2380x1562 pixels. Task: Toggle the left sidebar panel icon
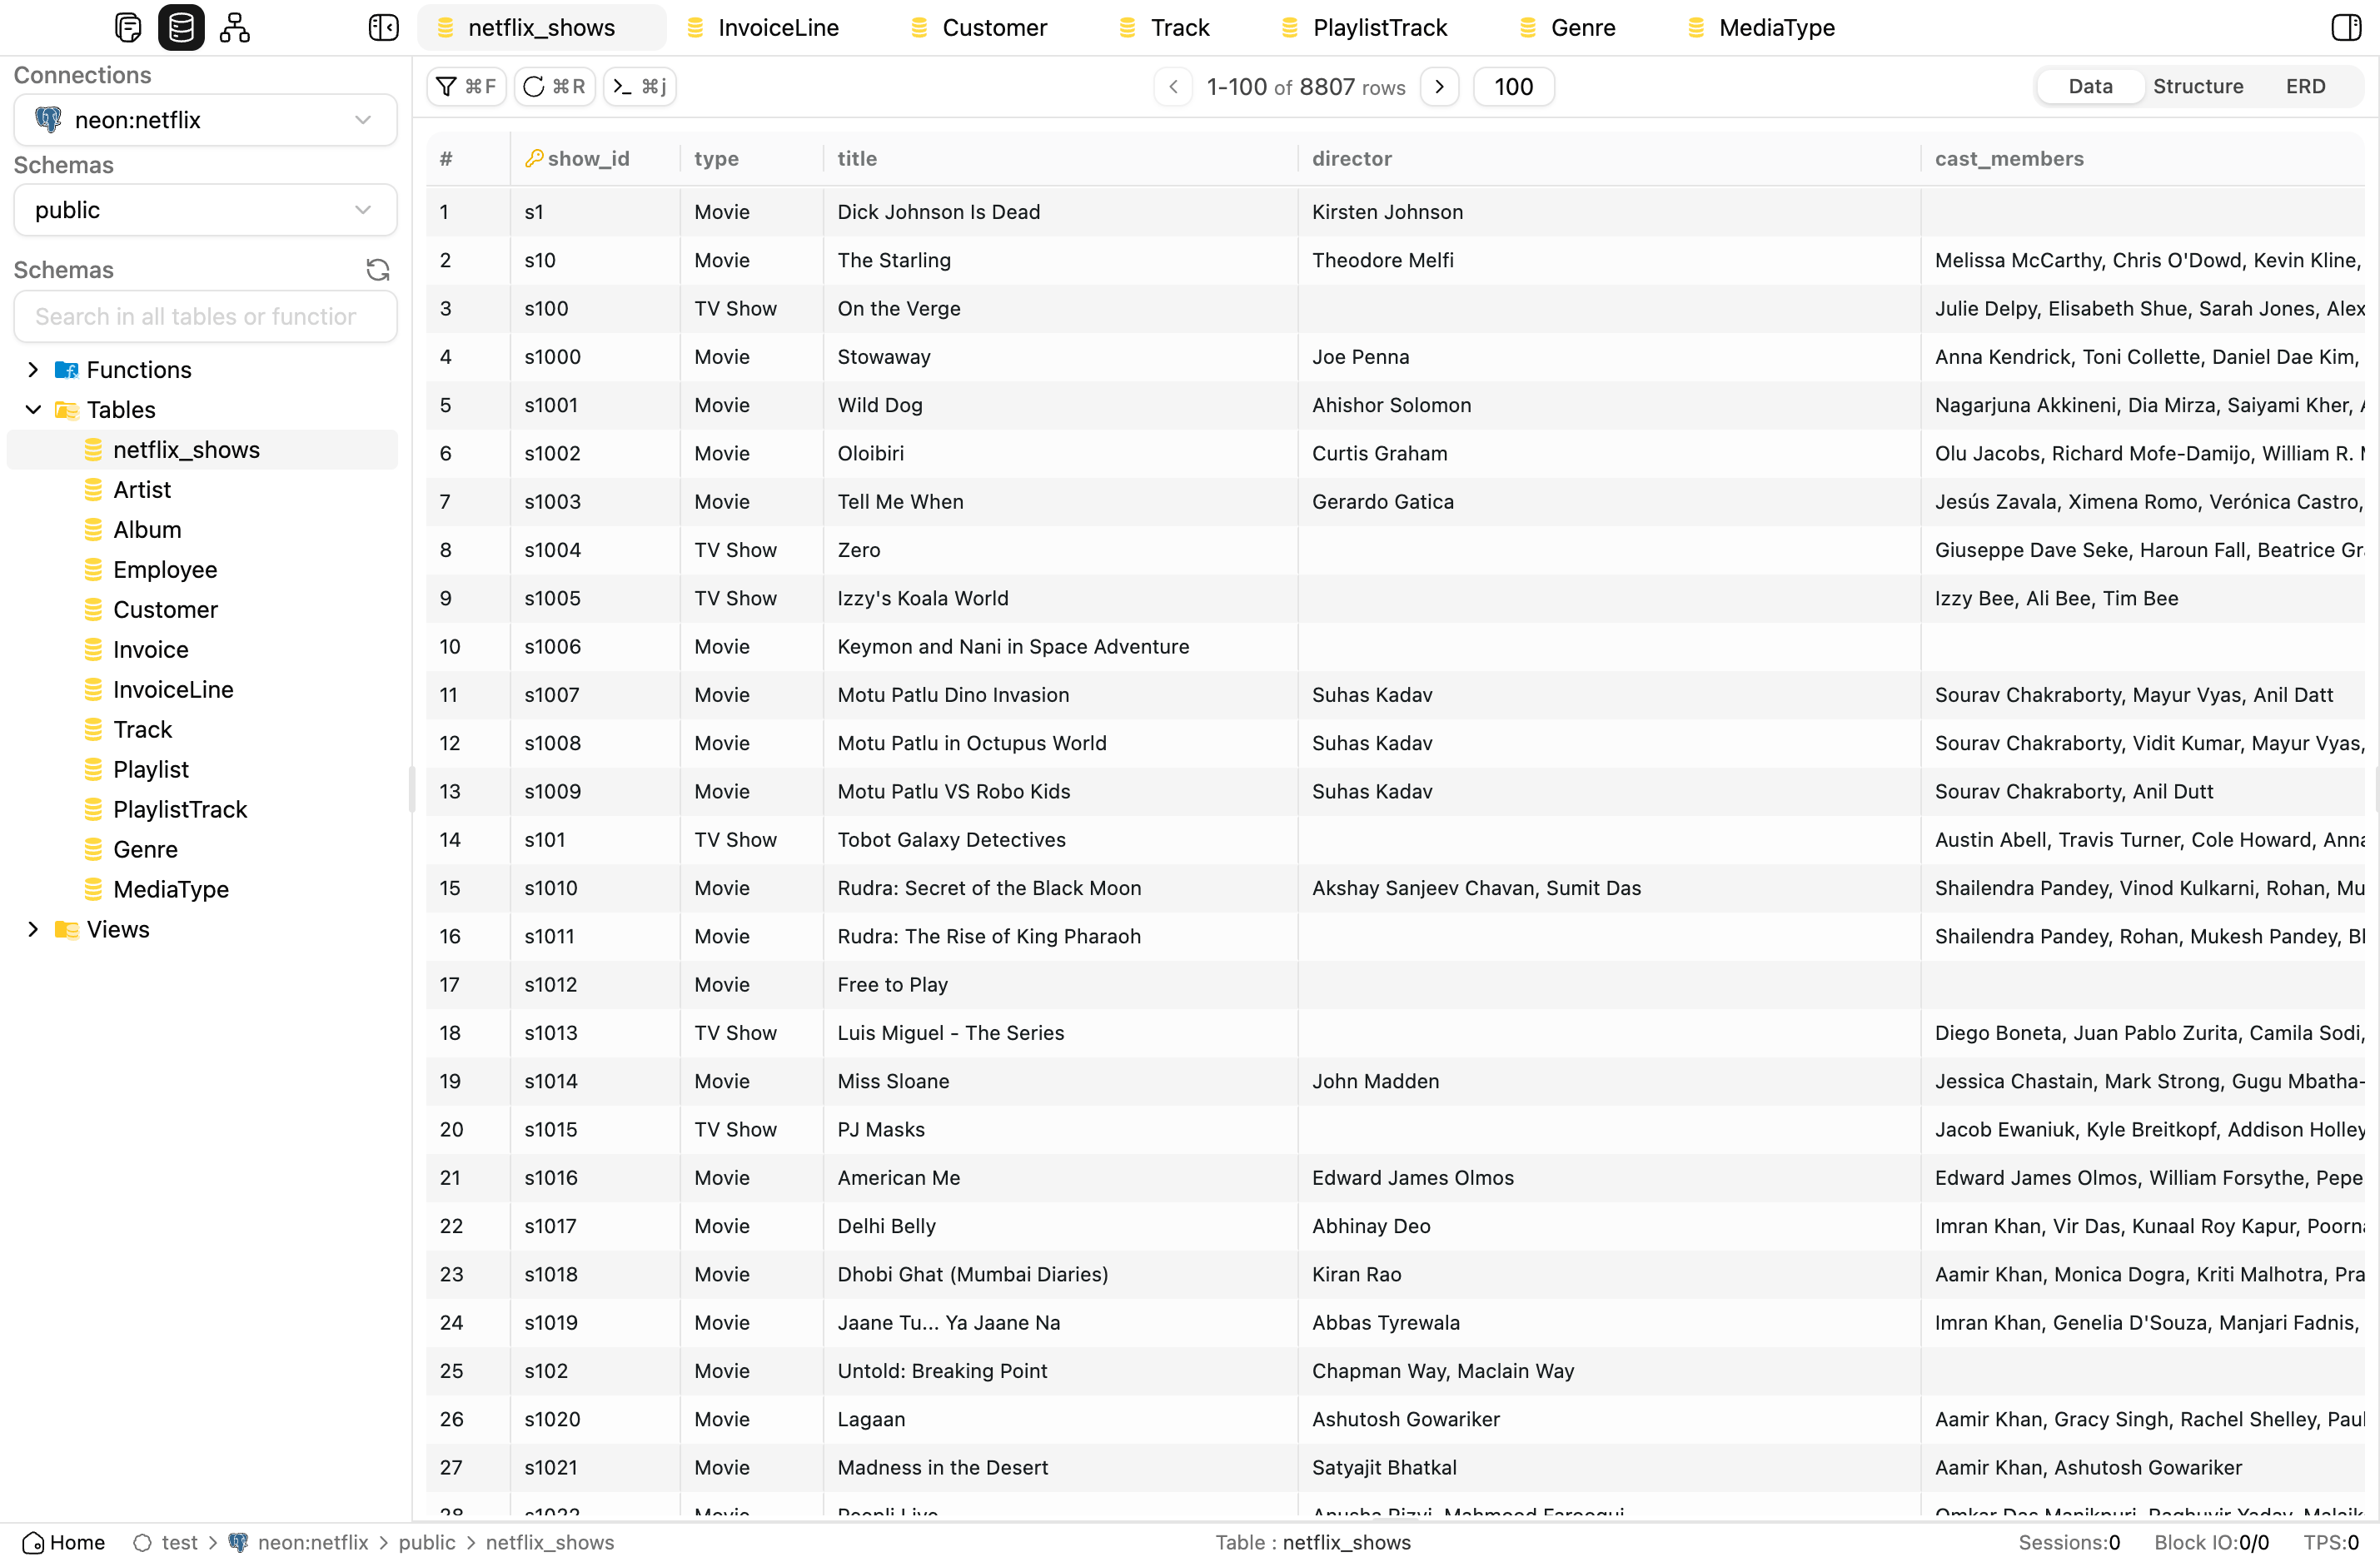[x=383, y=27]
